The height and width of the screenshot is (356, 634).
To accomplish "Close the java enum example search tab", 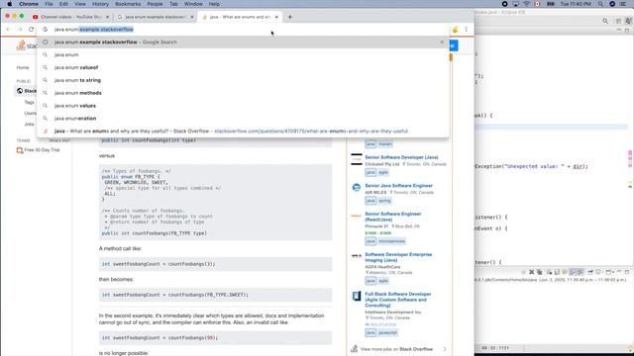I will click(x=192, y=17).
